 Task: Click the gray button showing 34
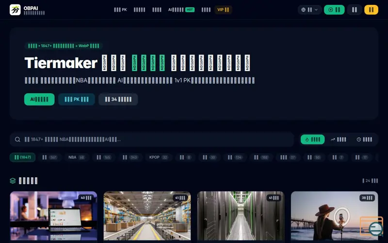pyautogui.click(x=118, y=99)
